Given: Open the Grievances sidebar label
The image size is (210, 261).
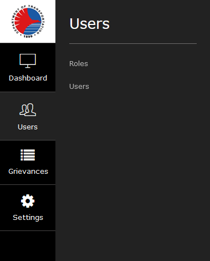Looking at the screenshot, I should click(28, 172).
